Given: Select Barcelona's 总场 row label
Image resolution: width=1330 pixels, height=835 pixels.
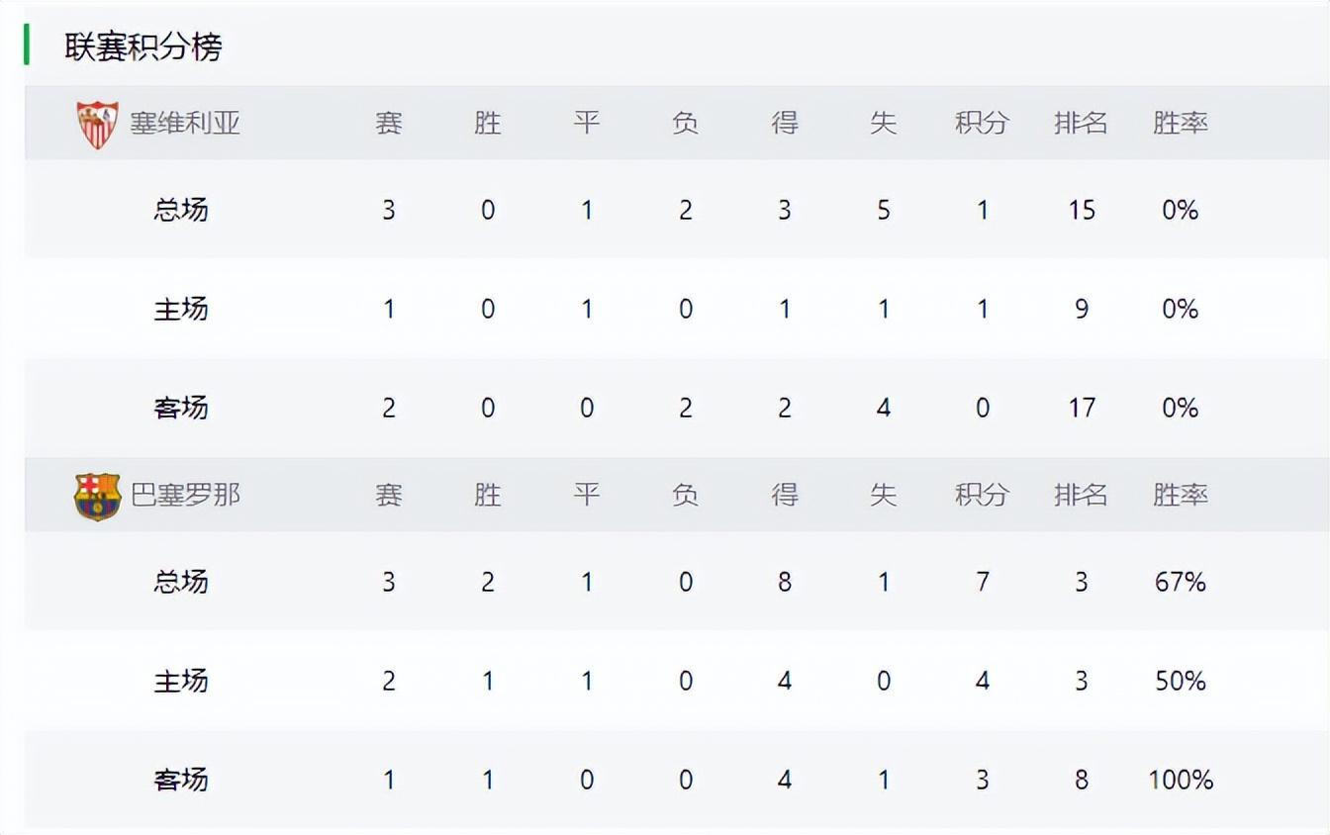Looking at the screenshot, I should 181,582.
